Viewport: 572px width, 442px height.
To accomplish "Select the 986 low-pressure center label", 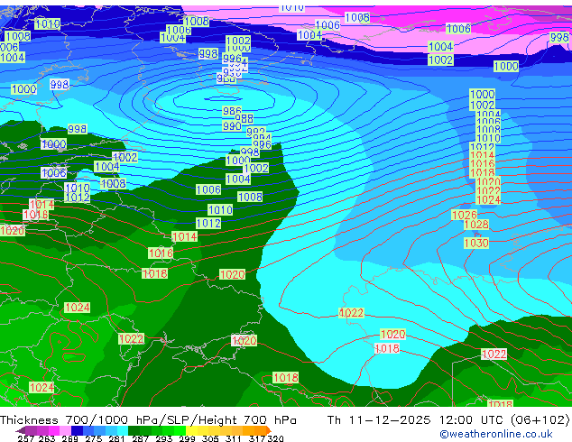I will coord(232,111).
